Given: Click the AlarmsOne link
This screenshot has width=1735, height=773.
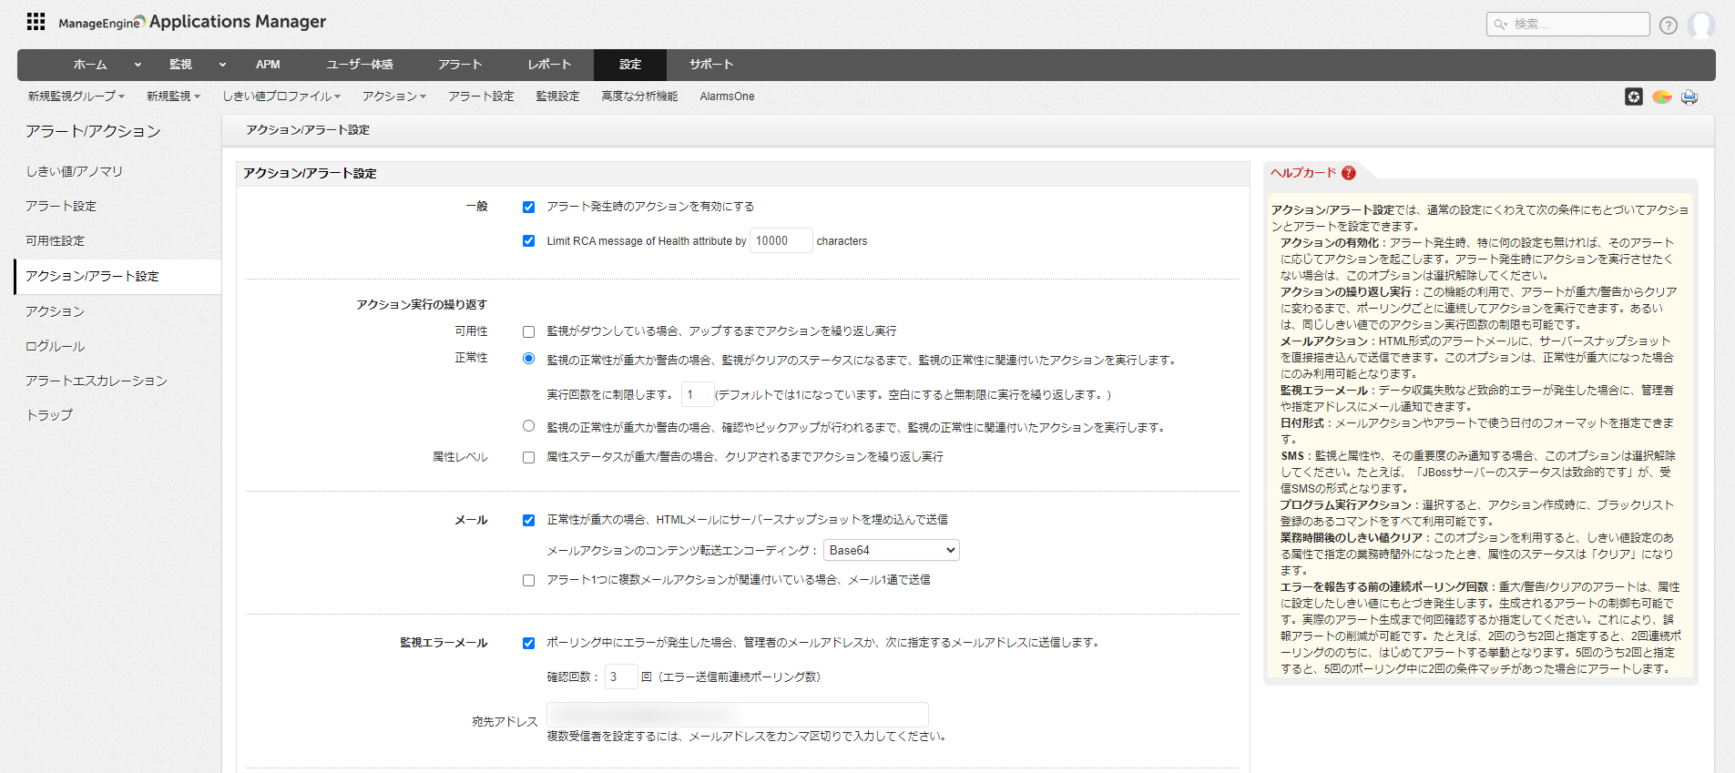Looking at the screenshot, I should [x=727, y=97].
